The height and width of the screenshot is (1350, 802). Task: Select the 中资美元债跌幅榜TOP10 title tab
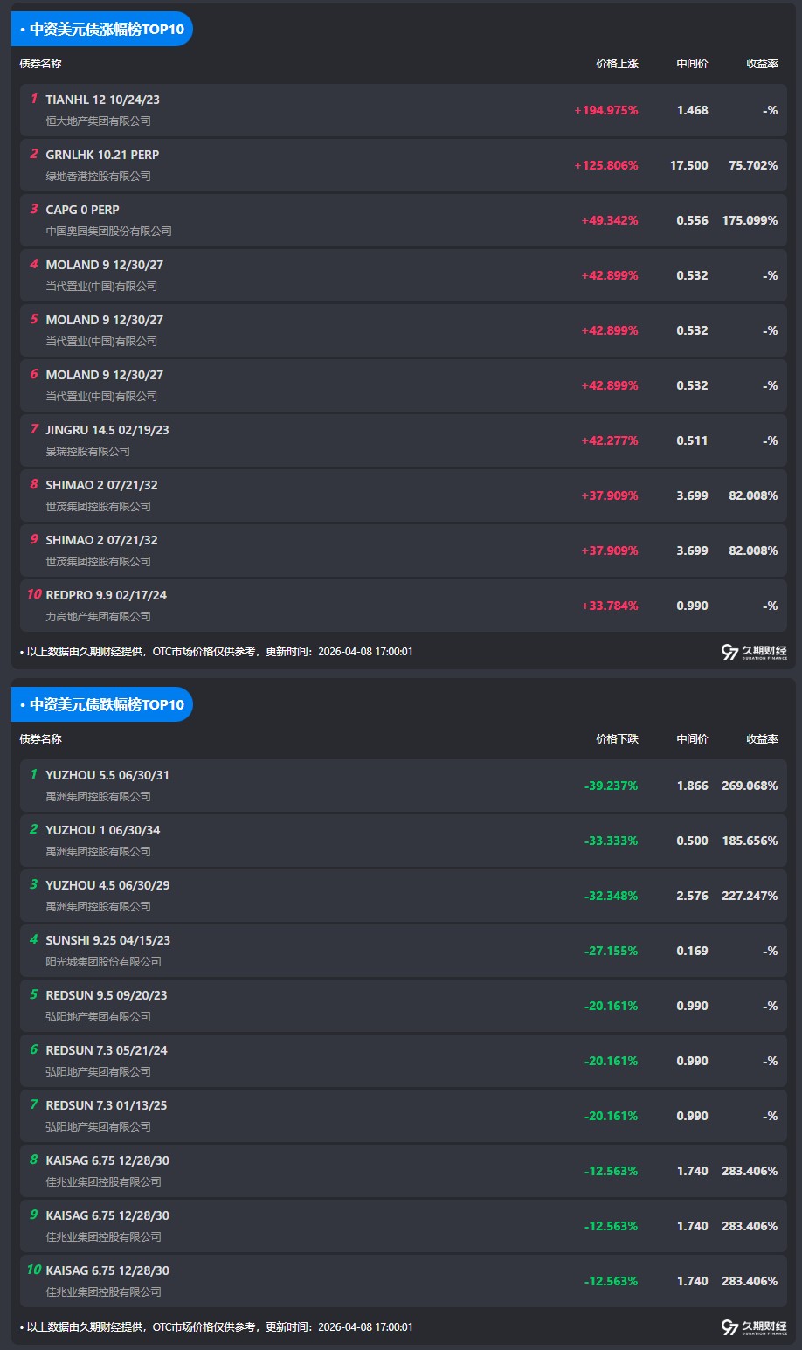[x=102, y=704]
